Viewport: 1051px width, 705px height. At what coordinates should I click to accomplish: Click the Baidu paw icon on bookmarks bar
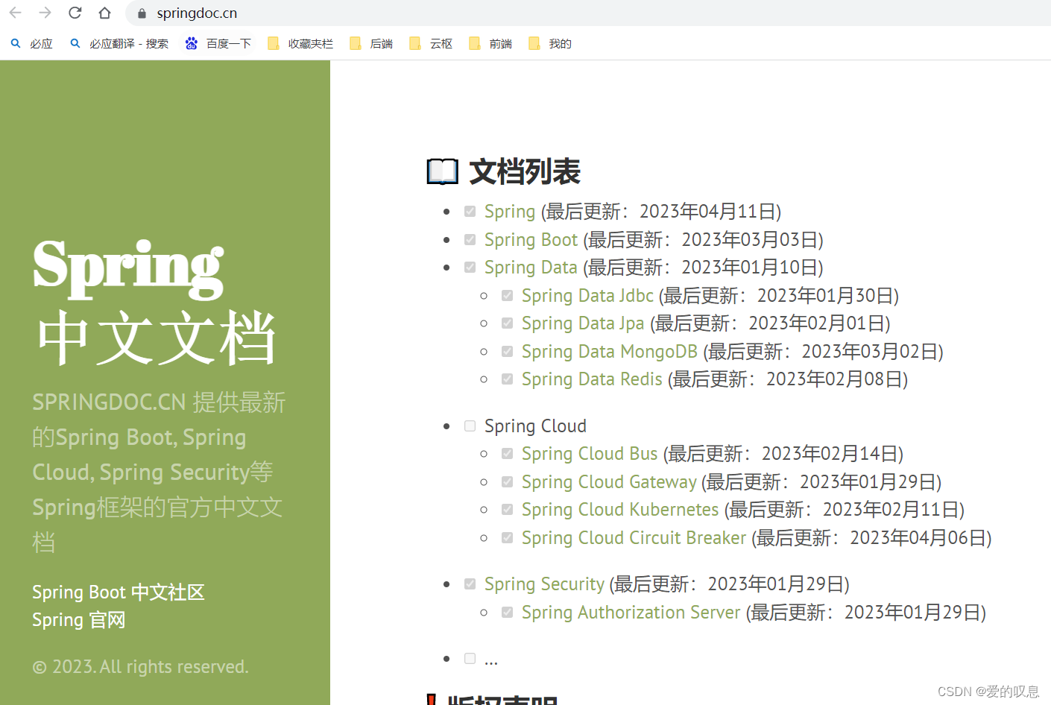tap(192, 43)
